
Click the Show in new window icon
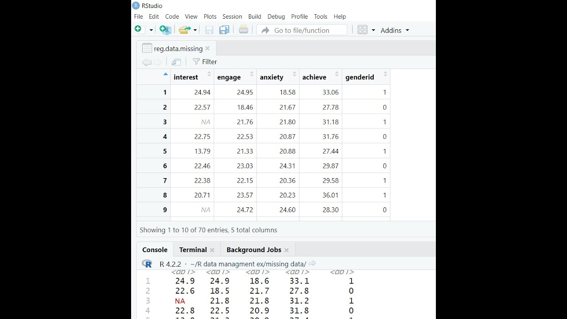(176, 62)
